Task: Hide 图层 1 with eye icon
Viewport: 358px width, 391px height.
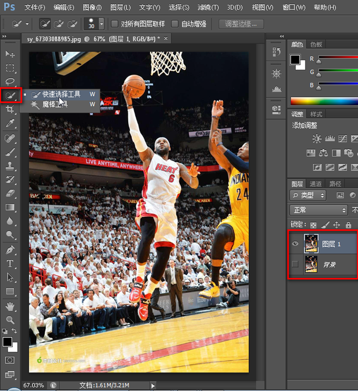Action: click(295, 244)
